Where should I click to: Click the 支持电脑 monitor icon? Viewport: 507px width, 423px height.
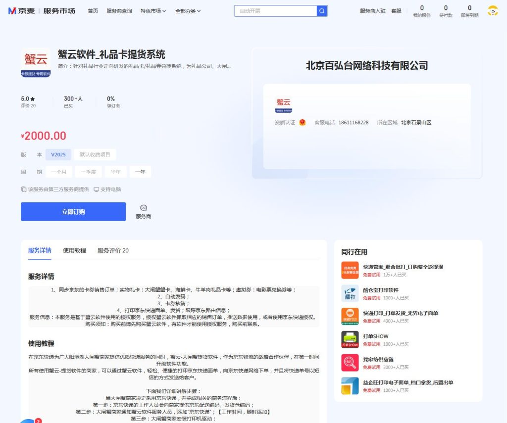[97, 189]
